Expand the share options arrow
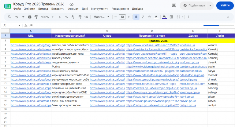 [210, 5]
